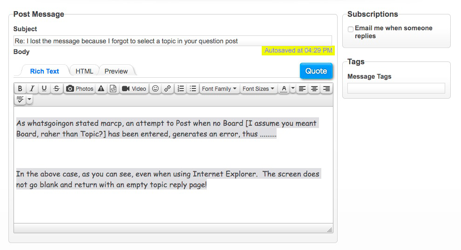Apply underline formatting
Screen dimensions: 461x250
tap(44, 88)
